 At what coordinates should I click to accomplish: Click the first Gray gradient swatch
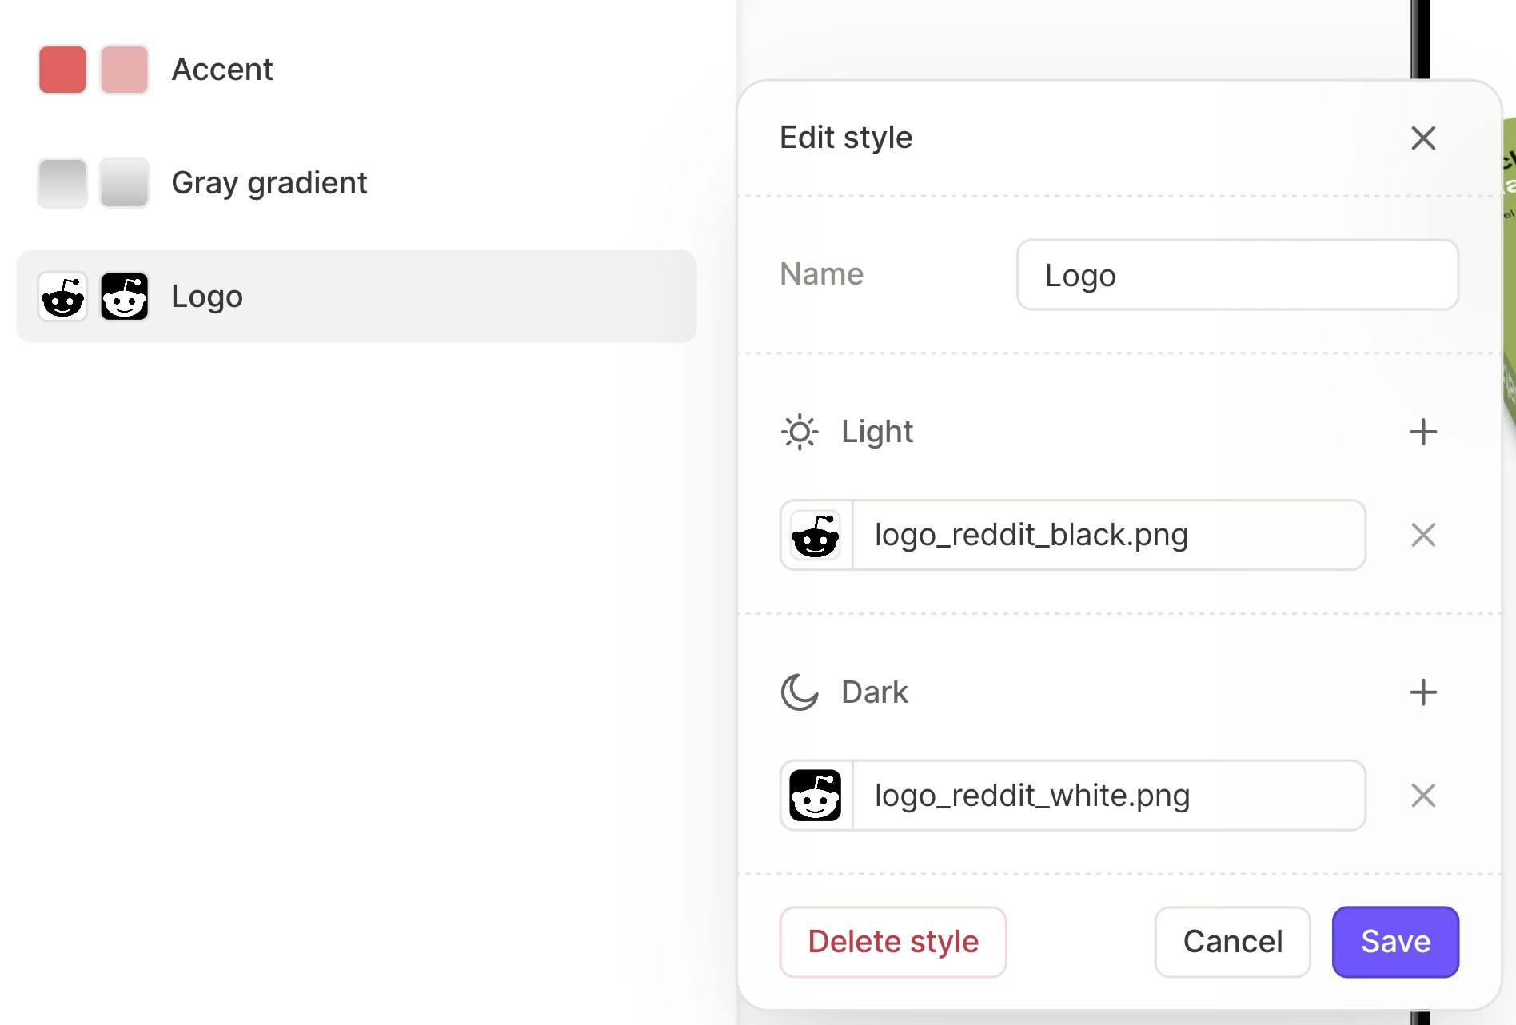point(62,183)
